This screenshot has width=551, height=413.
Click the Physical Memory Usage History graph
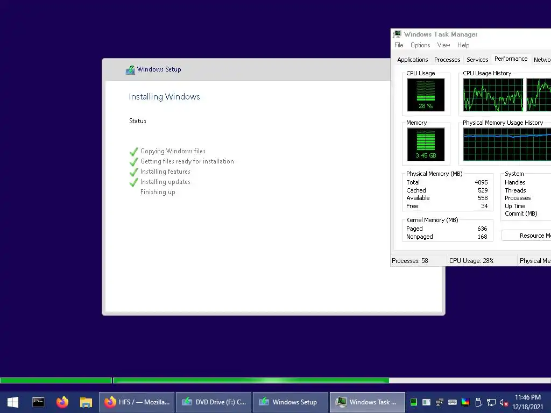pyautogui.click(x=507, y=144)
